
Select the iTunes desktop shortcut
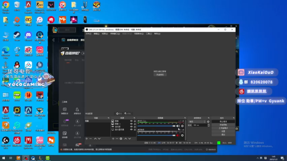[39, 21]
